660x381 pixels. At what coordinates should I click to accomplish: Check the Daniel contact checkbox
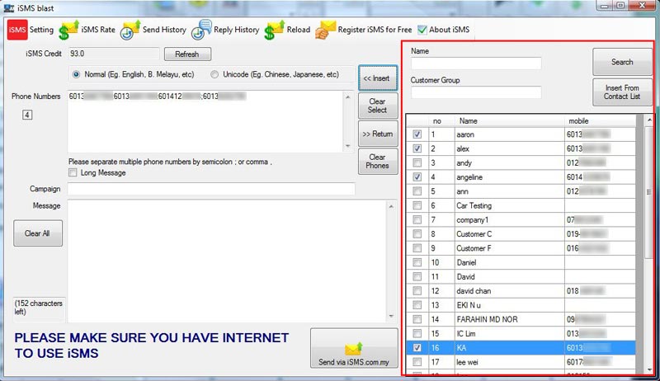(417, 262)
